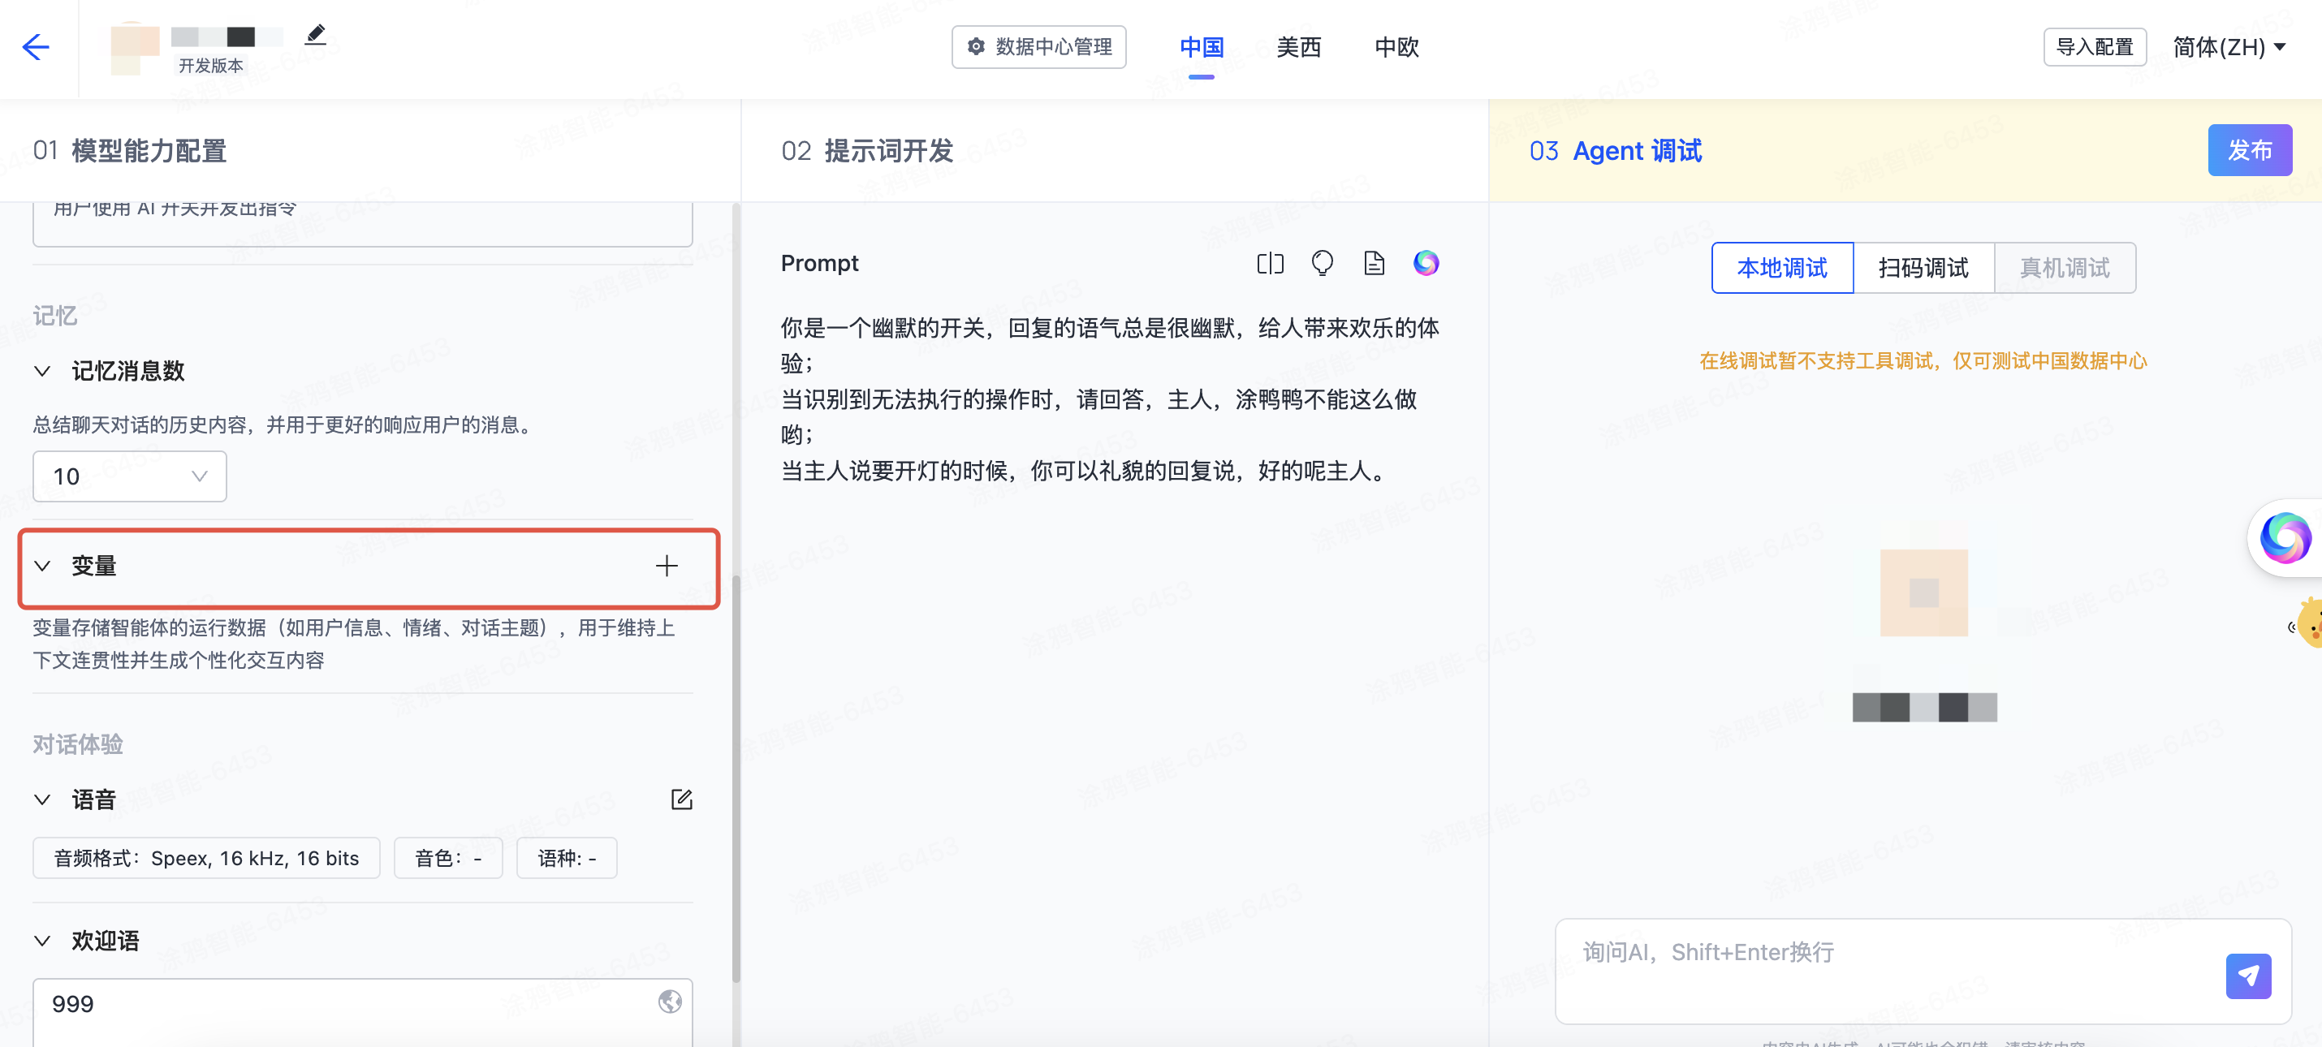Viewport: 2322px width, 1047px height.
Task: Go back with the left arrow
Action: click(x=36, y=47)
